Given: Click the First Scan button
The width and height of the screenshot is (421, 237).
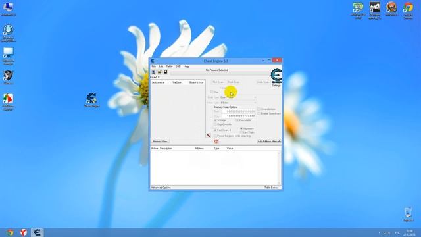Looking at the screenshot, I should click(x=218, y=82).
